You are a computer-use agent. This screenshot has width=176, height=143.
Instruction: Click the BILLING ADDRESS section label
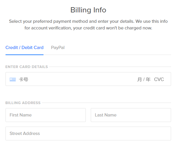(x=23, y=103)
